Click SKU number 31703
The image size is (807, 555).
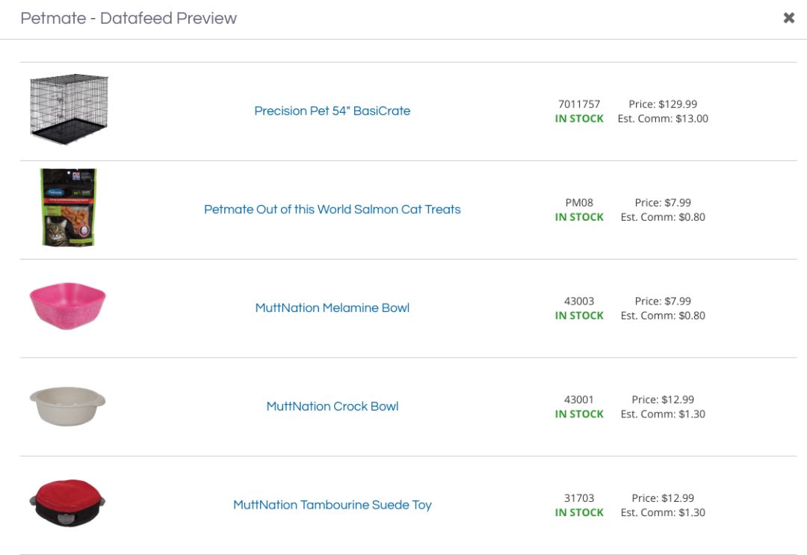[x=579, y=498]
